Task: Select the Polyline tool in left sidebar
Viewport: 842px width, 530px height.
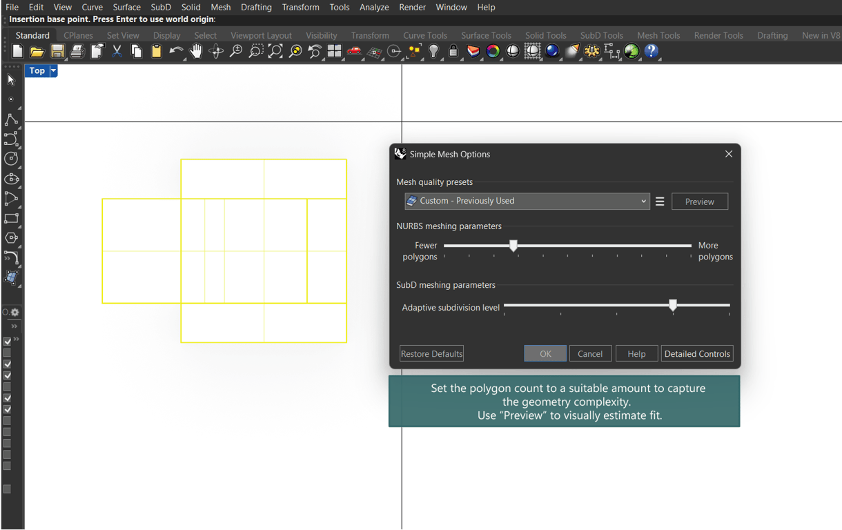Action: (x=11, y=119)
